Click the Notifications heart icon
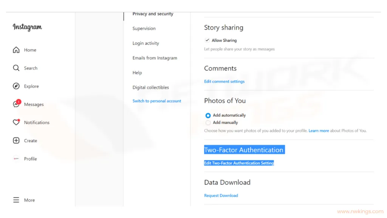 [16, 122]
